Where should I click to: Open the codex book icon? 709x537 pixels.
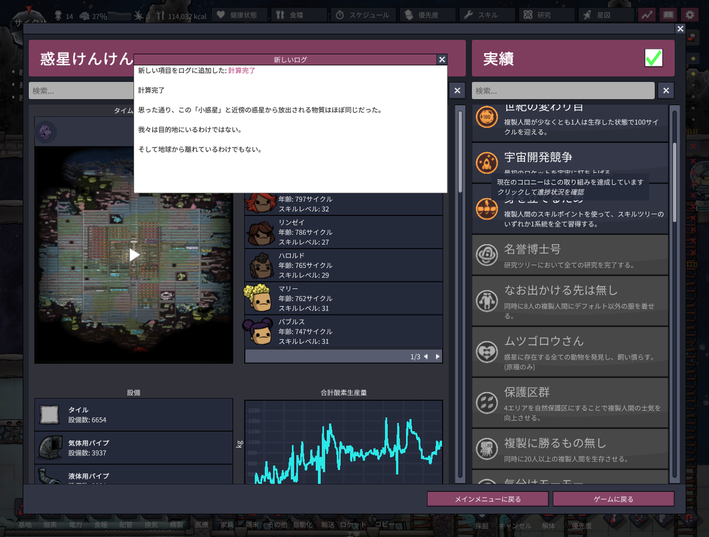pyautogui.click(x=668, y=15)
